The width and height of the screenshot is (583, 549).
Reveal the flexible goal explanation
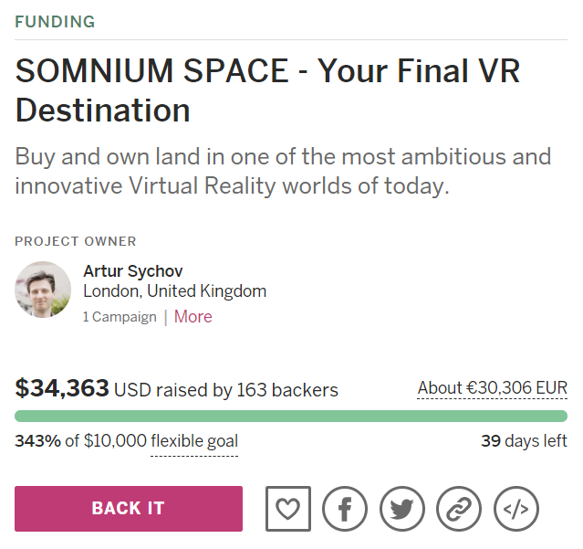(194, 442)
